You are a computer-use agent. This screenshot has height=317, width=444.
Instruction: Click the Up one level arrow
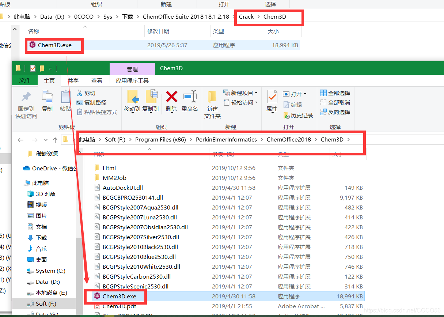coord(55,140)
